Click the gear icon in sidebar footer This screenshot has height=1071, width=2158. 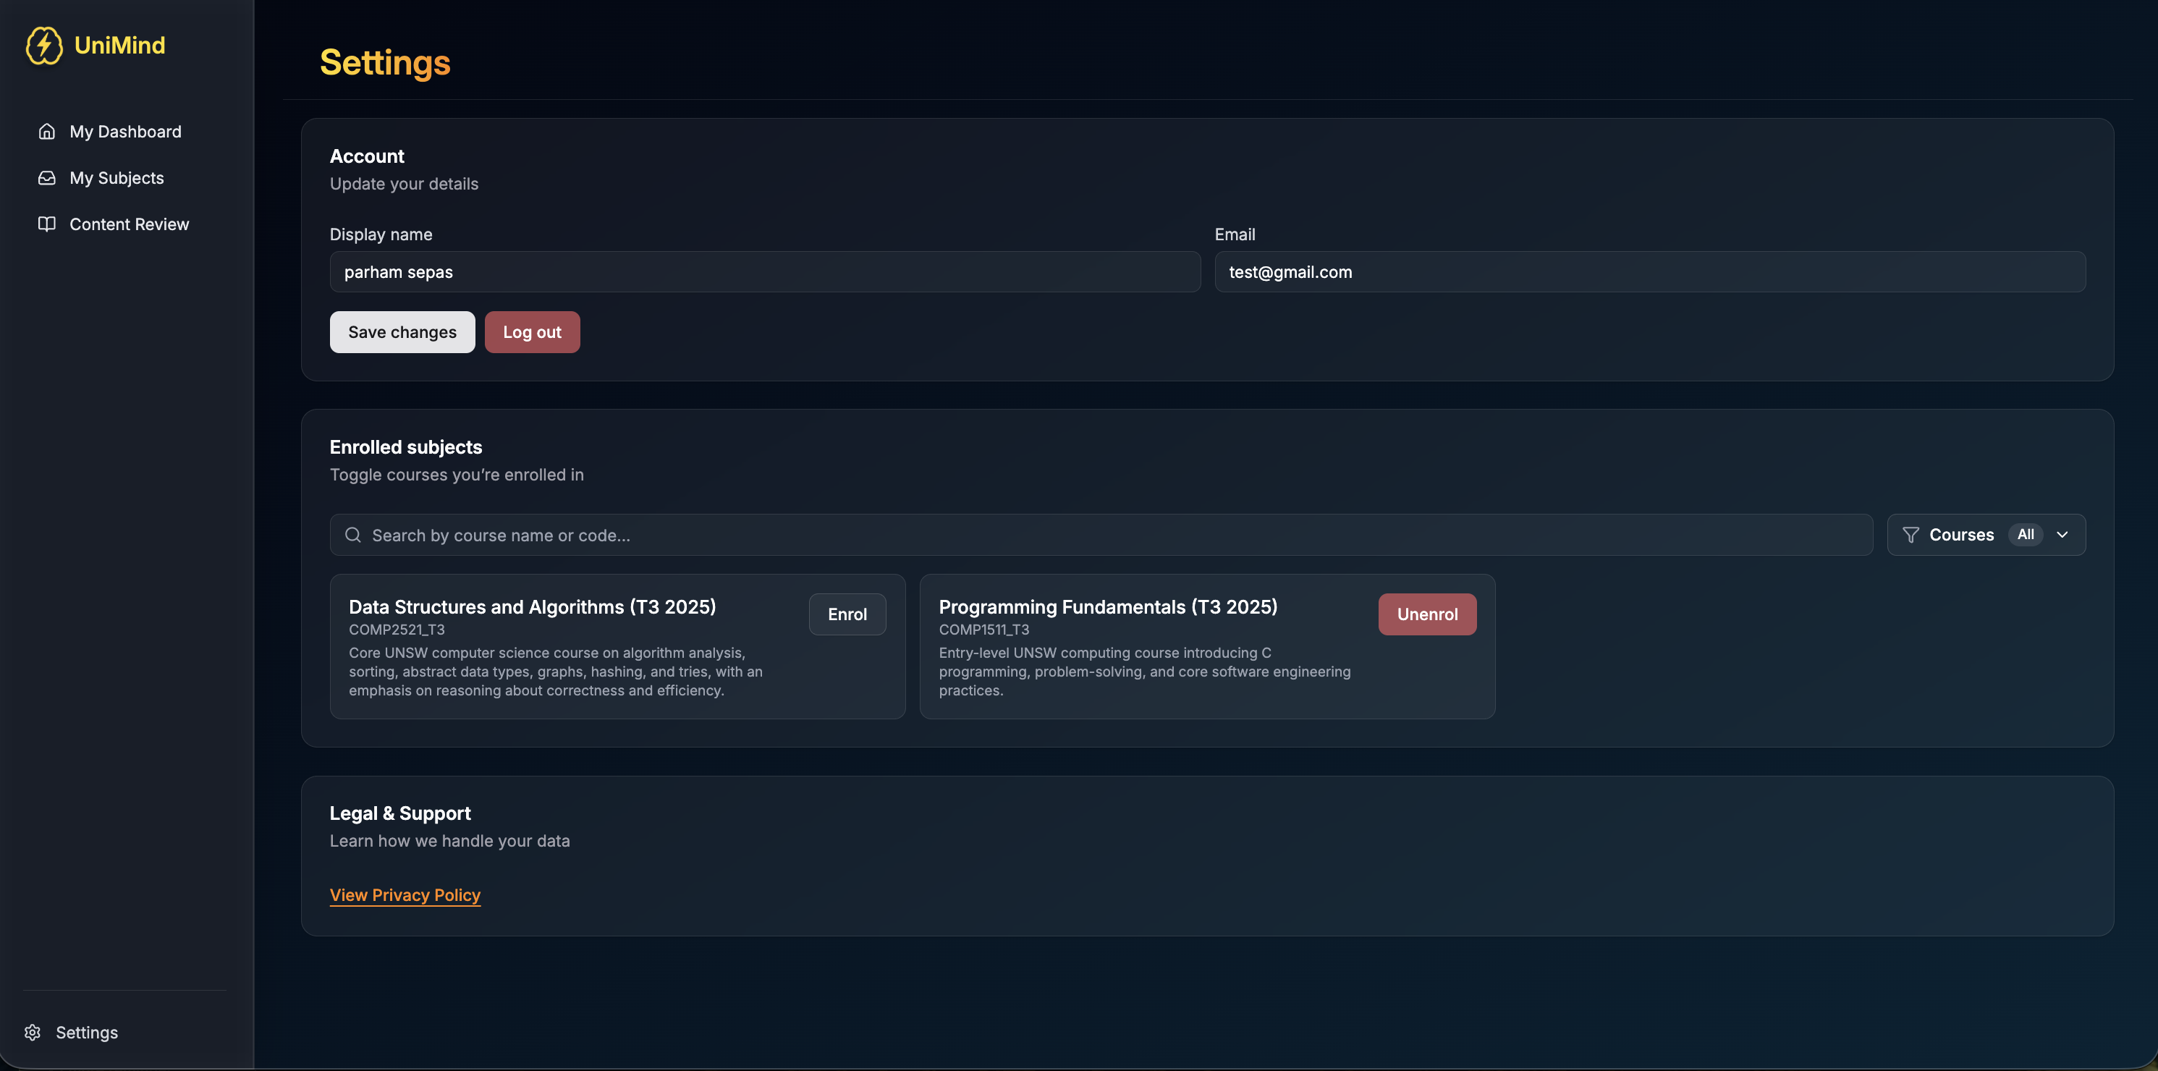(33, 1032)
